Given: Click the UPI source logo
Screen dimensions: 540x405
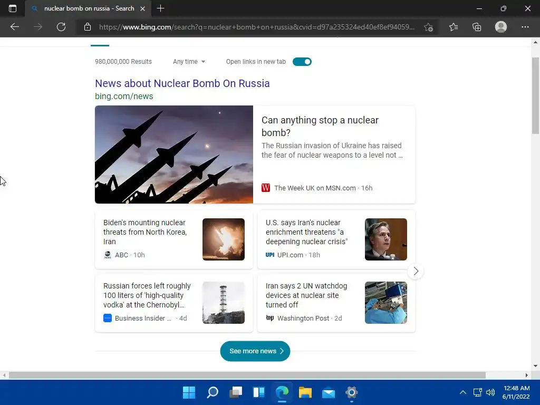Looking at the screenshot, I should coord(270,255).
